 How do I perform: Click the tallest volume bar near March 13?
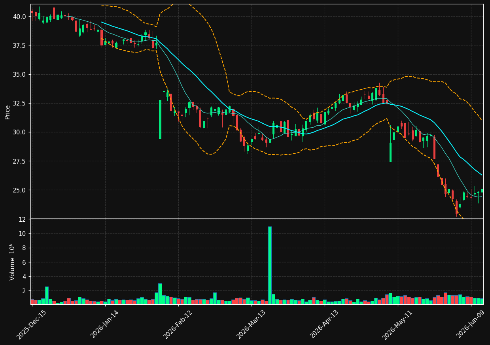coord(270,265)
